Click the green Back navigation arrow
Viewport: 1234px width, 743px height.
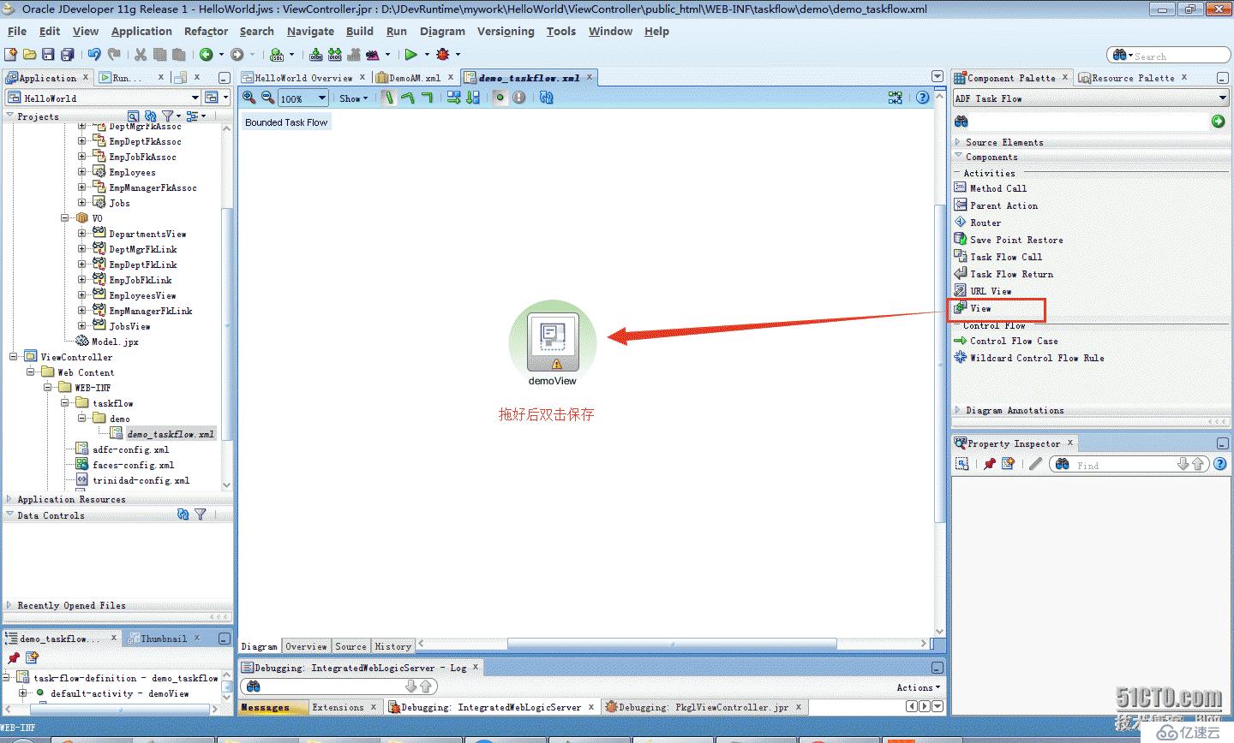[207, 55]
